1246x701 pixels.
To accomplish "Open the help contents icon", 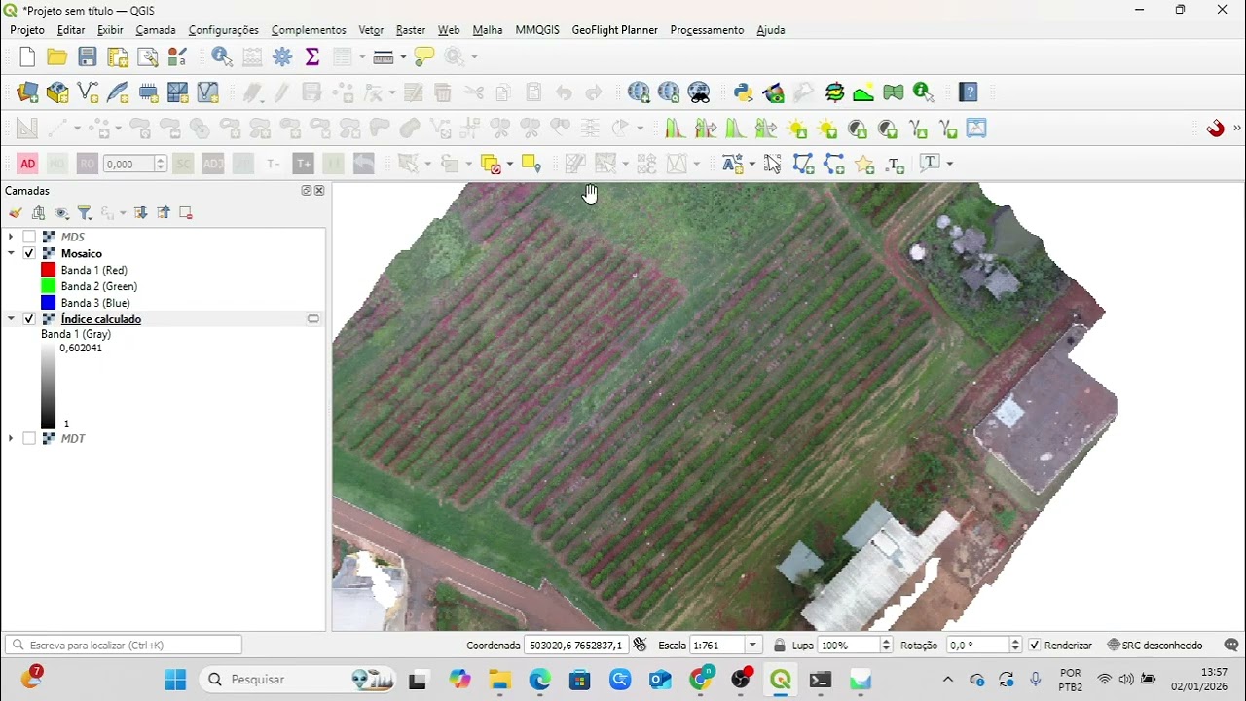I will click(x=969, y=92).
